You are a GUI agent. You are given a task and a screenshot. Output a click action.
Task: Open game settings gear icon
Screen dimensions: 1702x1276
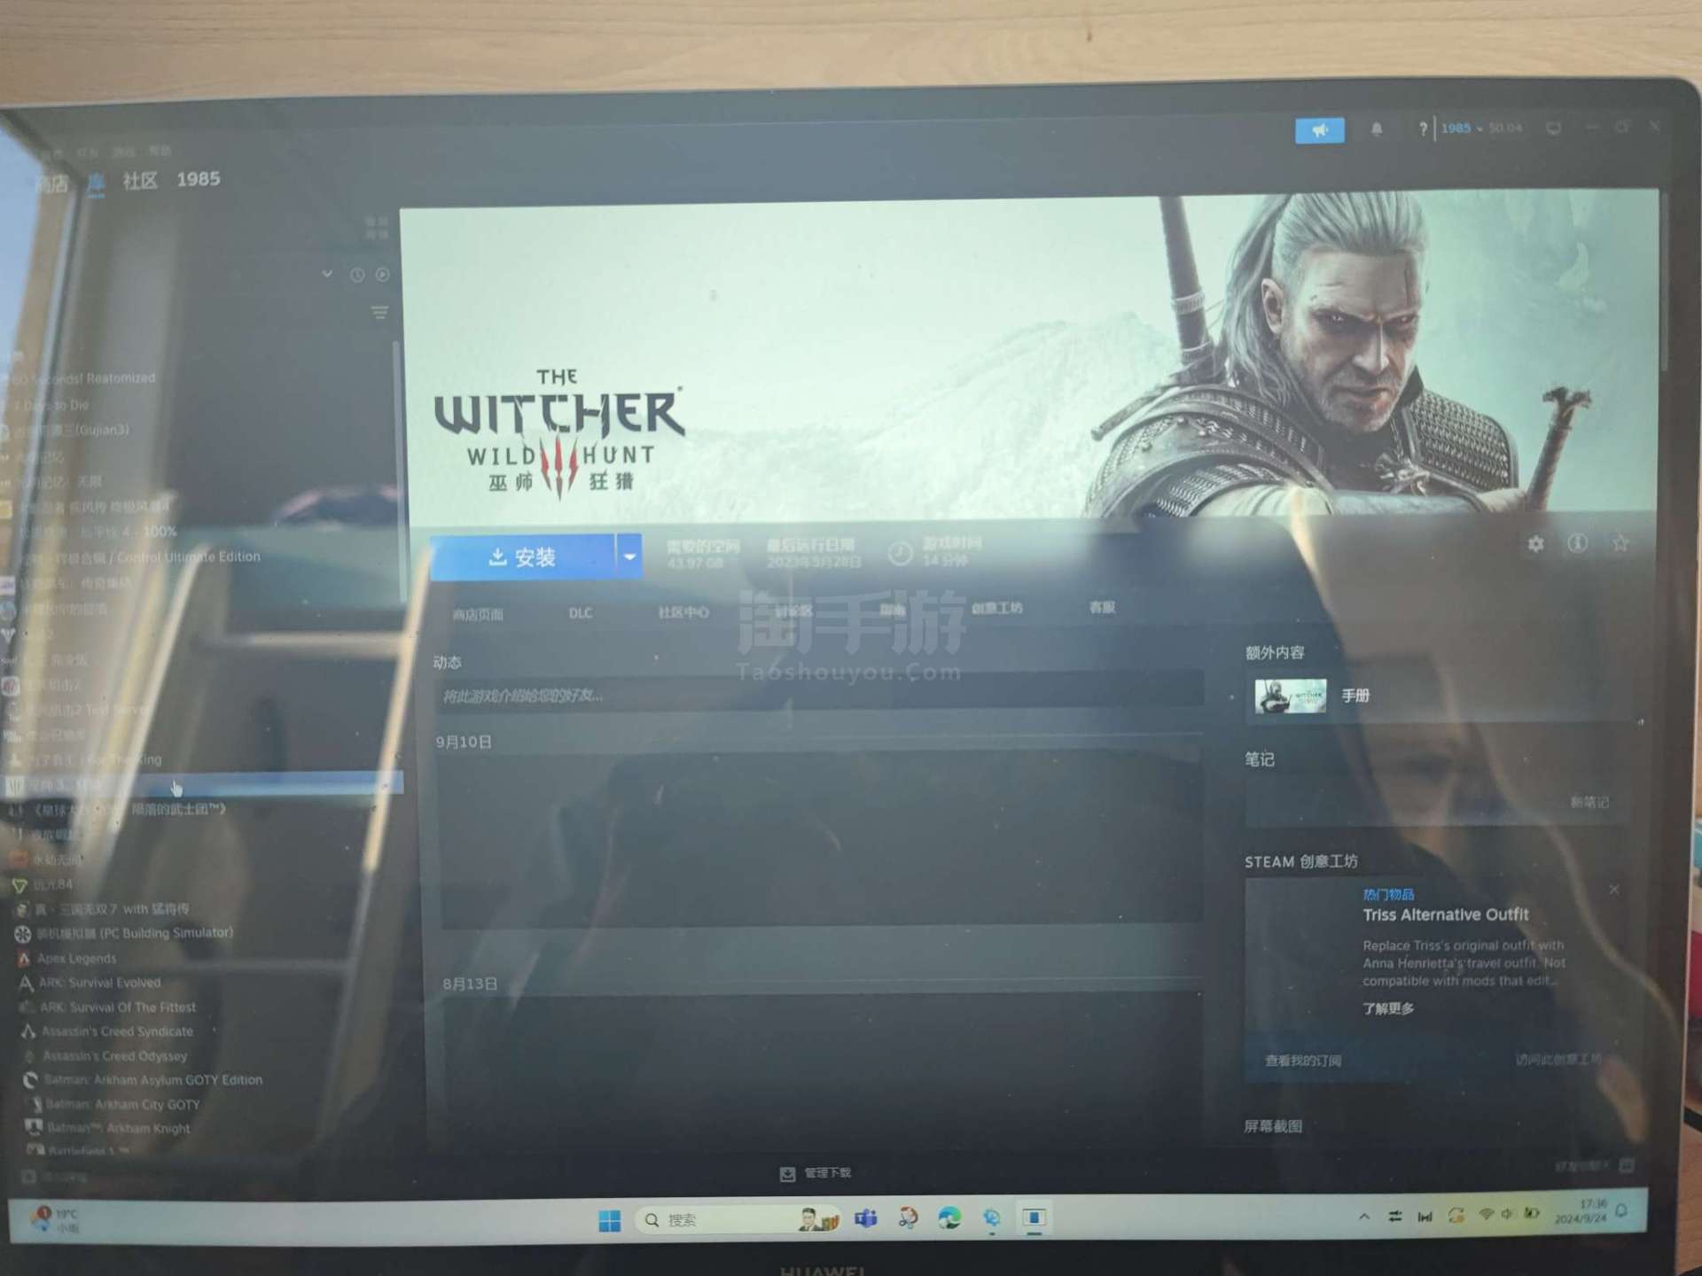click(x=1535, y=544)
